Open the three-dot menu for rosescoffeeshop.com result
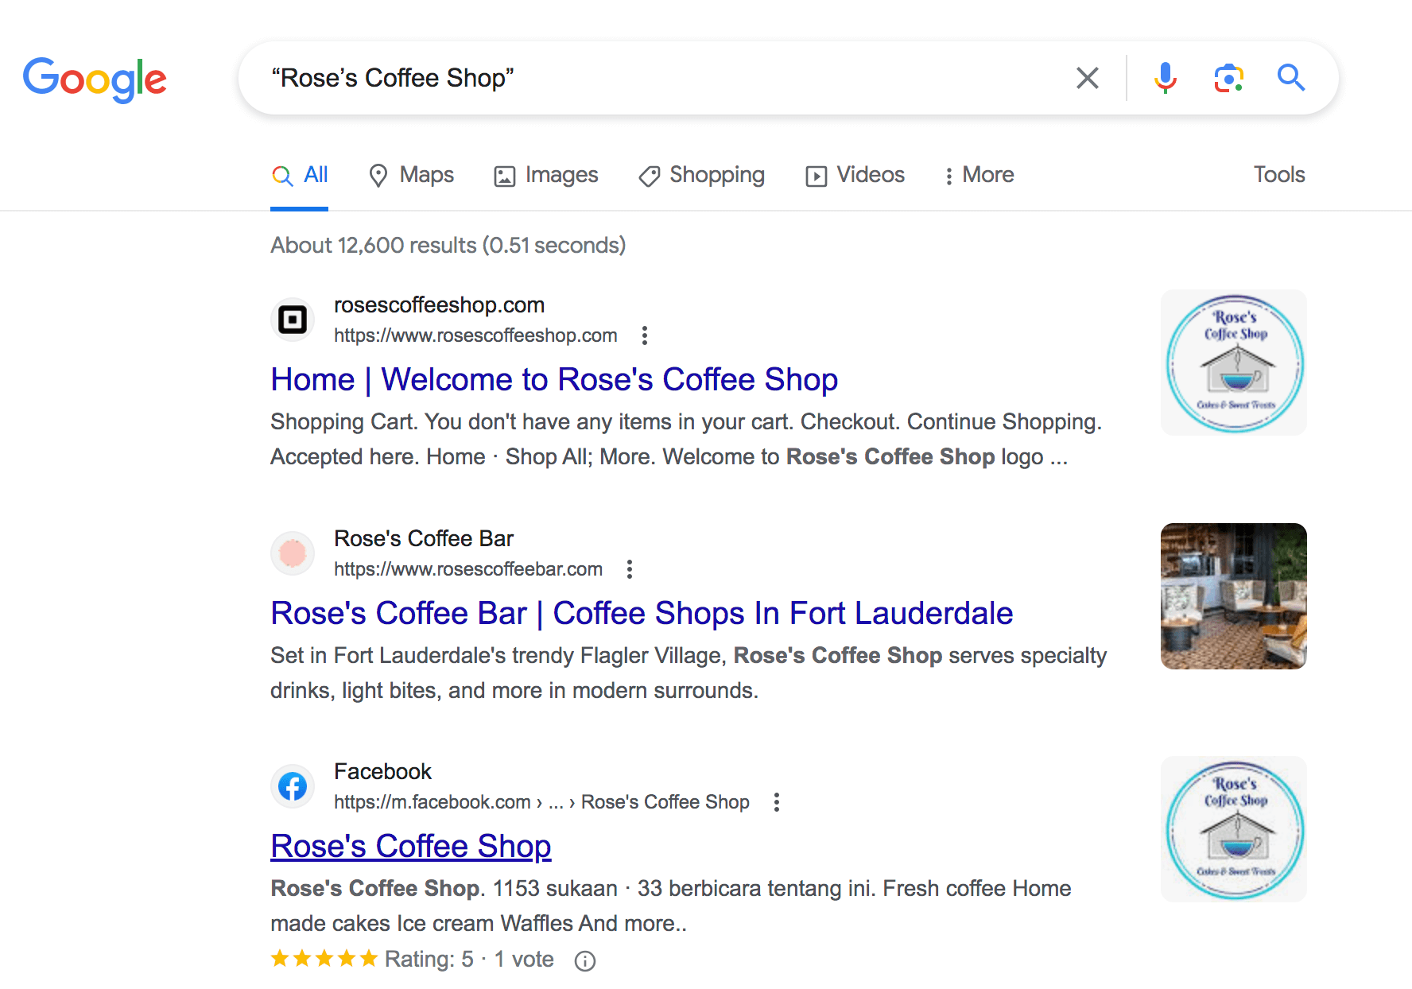 [x=644, y=335]
